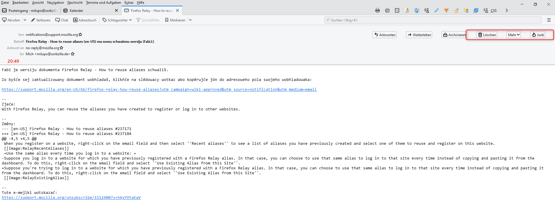
Task: Switch to the Posteingang tab
Action: pyautogui.click(x=30, y=10)
